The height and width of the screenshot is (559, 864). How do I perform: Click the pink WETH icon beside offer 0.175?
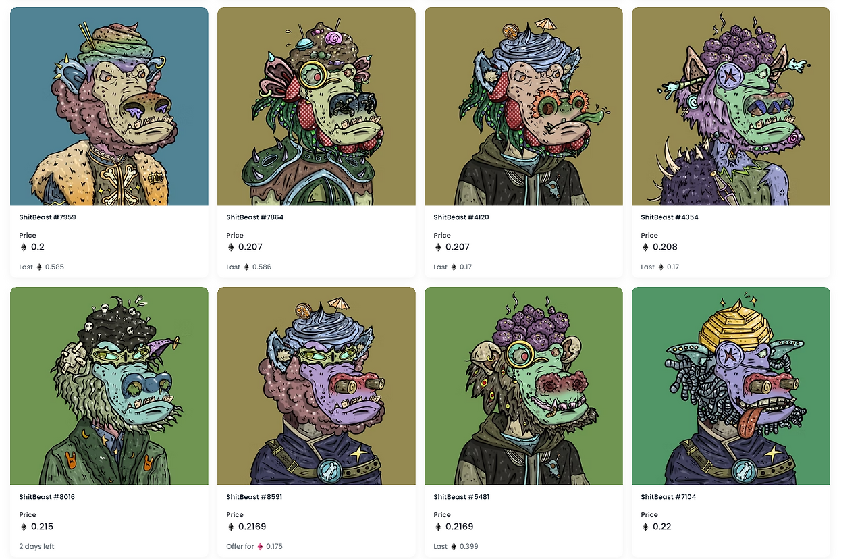[x=260, y=546]
